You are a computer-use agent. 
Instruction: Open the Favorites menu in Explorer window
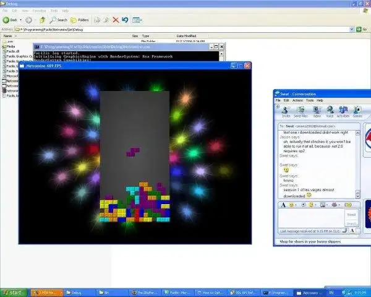click(x=39, y=11)
